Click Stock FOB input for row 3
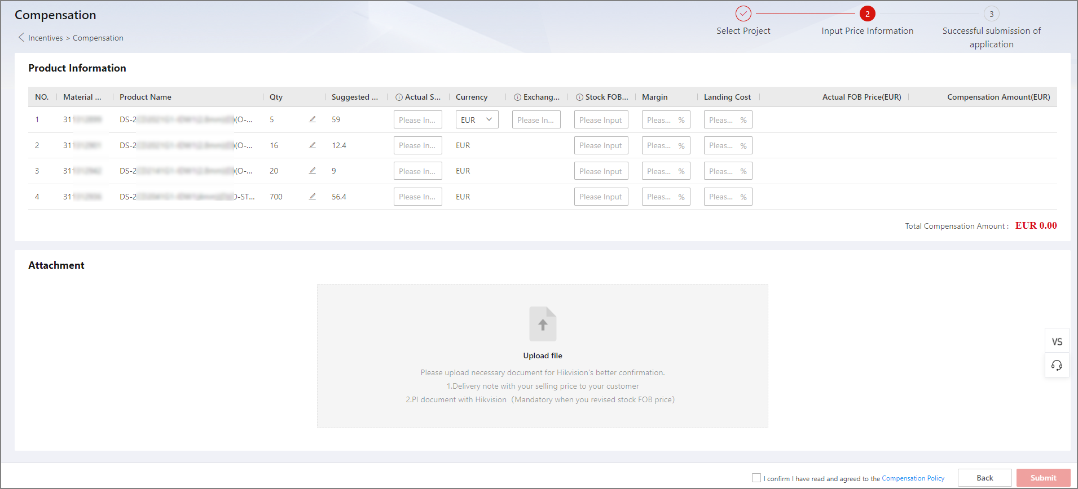 601,171
